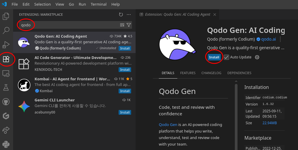Select the Kombai - AI Agent result title
Screen dimensions: 298x150
pos(72,79)
